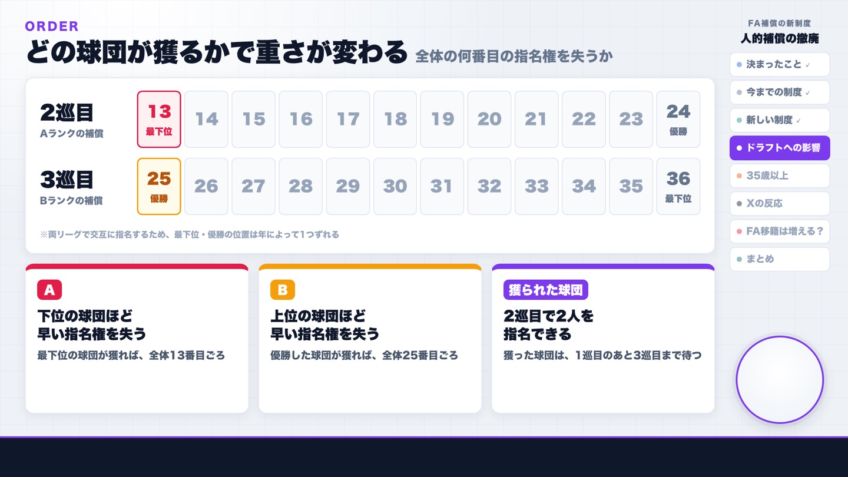The width and height of the screenshot is (848, 477).
Task: Select the pick 22 cell
Action: [x=584, y=119]
